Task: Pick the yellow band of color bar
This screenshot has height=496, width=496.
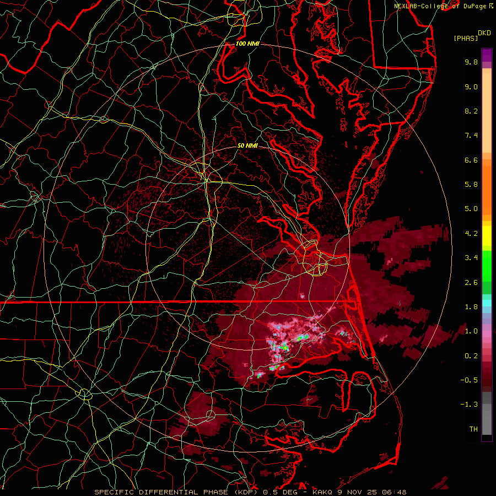Action: (487, 236)
